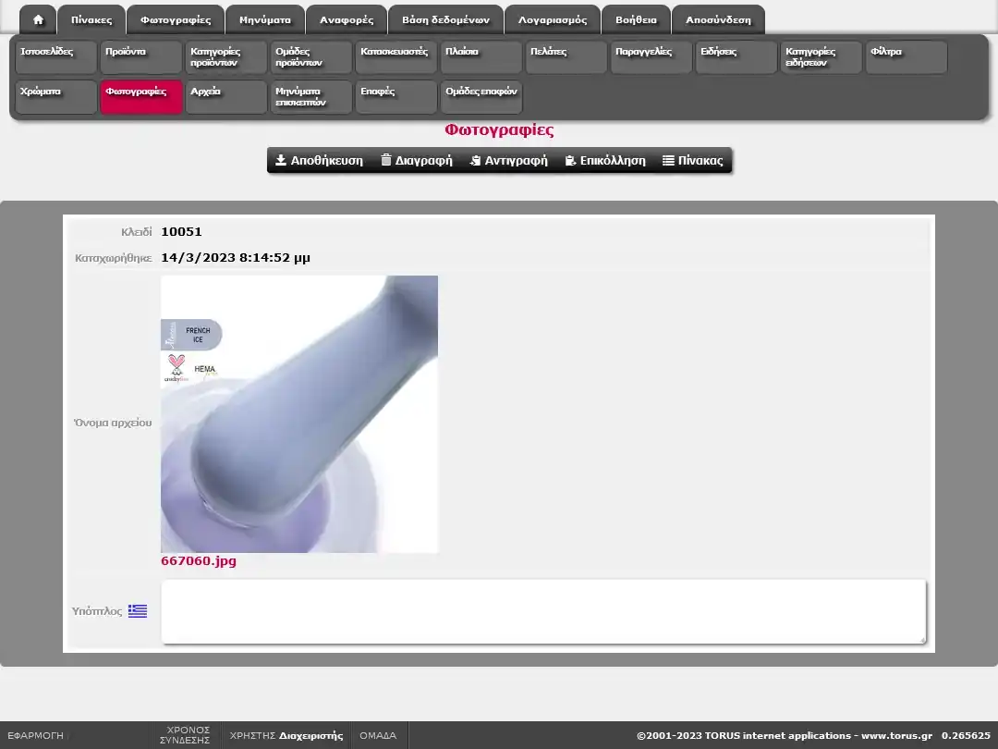Open the Προϊόντα submenu item
This screenshot has height=749, width=998.
(x=141, y=57)
